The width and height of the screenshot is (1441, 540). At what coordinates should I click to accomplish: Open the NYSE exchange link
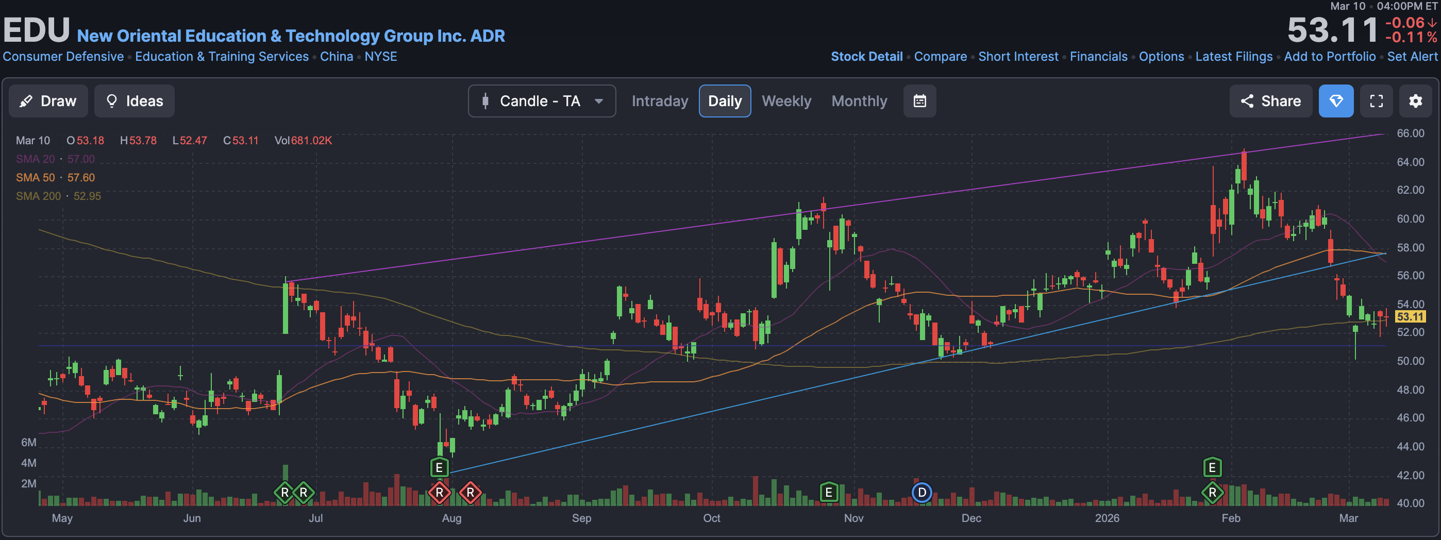[x=381, y=57]
